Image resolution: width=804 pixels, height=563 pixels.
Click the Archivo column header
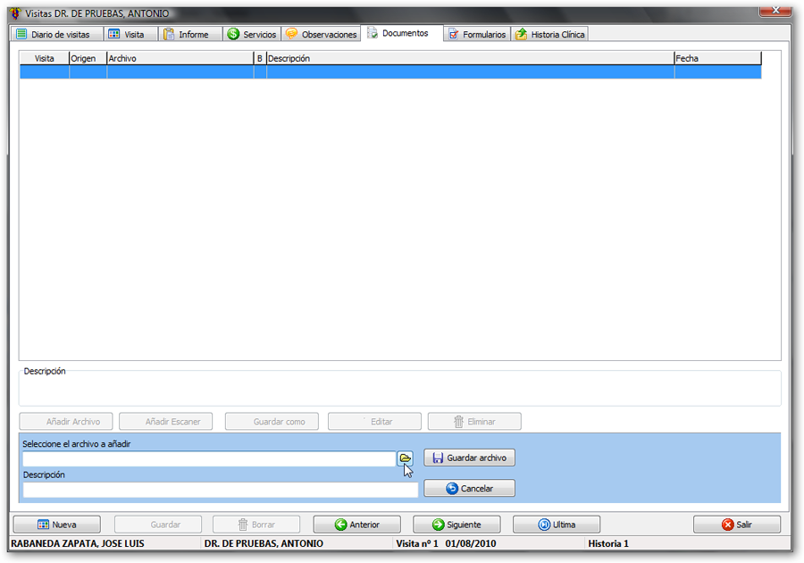tap(180, 58)
